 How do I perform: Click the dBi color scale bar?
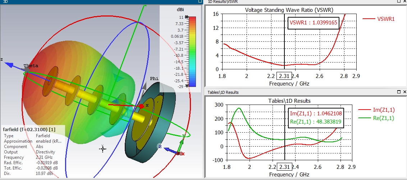[192, 52]
